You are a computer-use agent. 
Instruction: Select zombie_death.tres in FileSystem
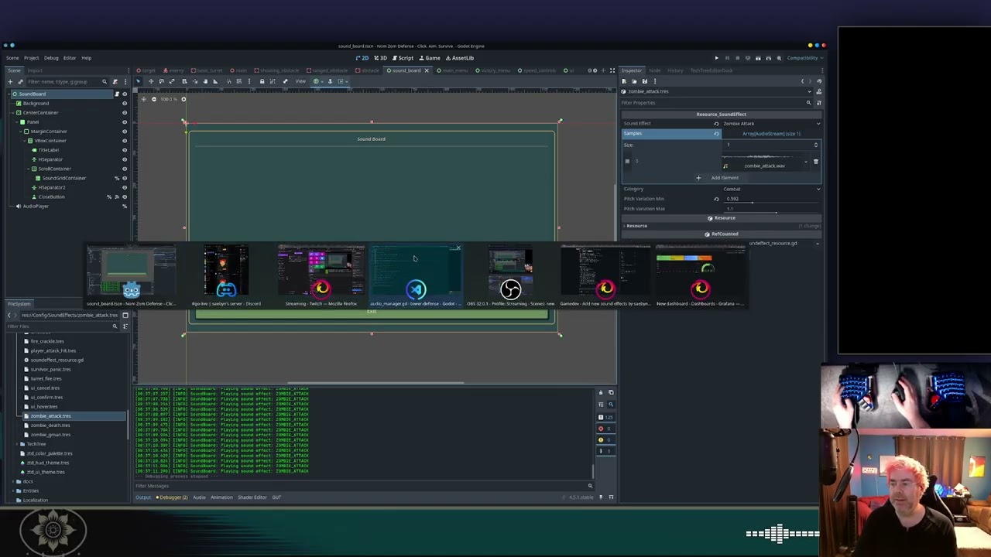coord(50,425)
